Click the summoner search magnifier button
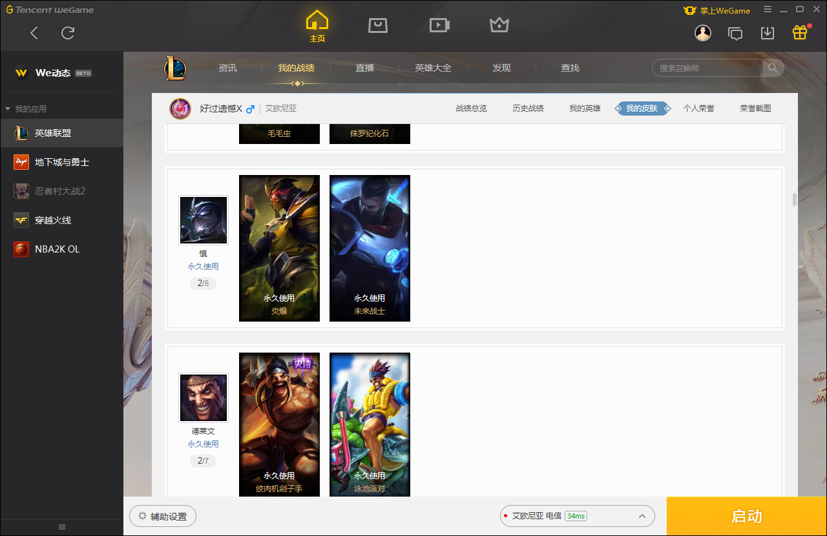Viewport: 827px width, 536px height. pyautogui.click(x=772, y=68)
